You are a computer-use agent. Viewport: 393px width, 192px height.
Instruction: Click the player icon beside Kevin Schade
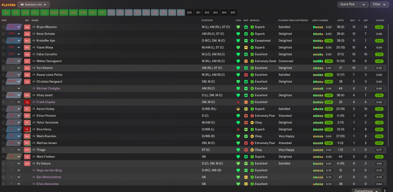click(x=34, y=34)
